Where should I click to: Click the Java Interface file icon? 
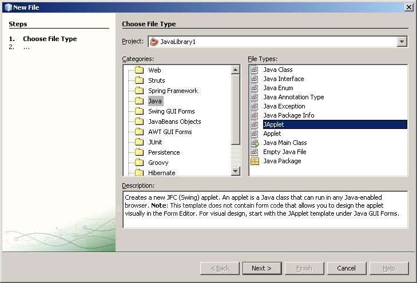point(255,79)
